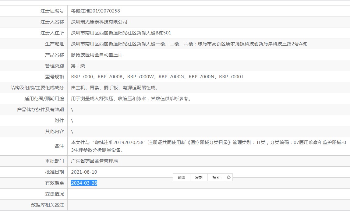This screenshot has width=350, height=212.
Task: Click the 其他内容 row label
Action: click(x=55, y=132)
